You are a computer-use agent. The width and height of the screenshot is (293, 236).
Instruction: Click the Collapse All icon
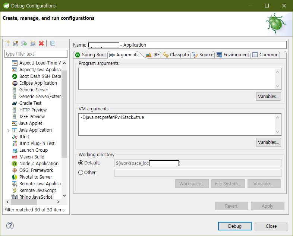click(53, 44)
